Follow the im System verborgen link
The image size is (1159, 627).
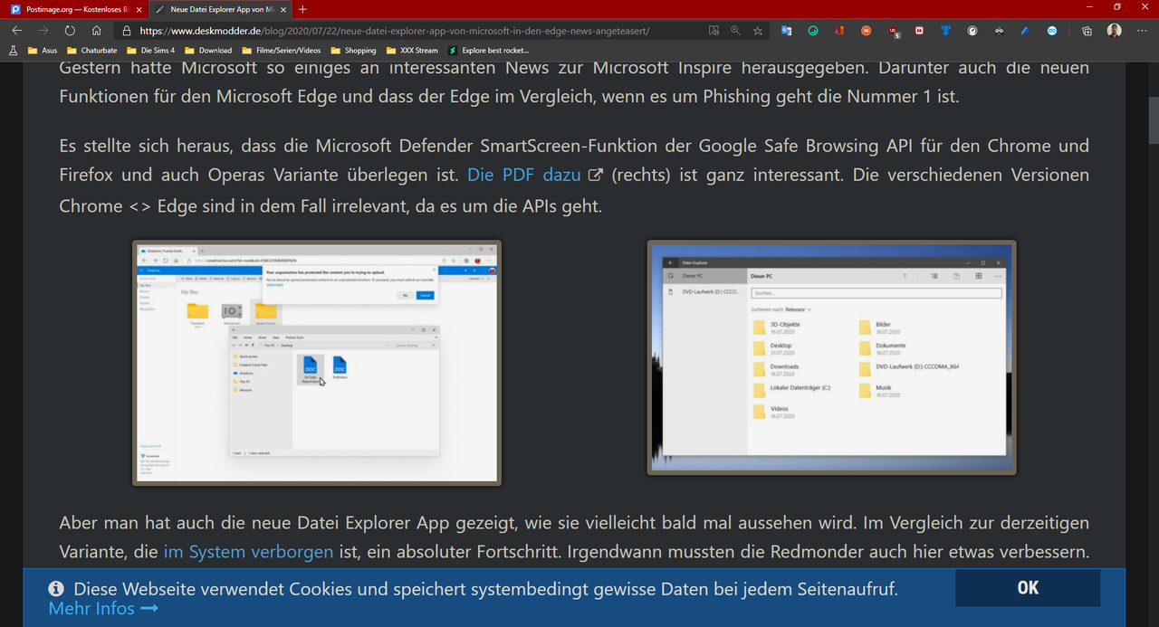pyautogui.click(x=248, y=551)
